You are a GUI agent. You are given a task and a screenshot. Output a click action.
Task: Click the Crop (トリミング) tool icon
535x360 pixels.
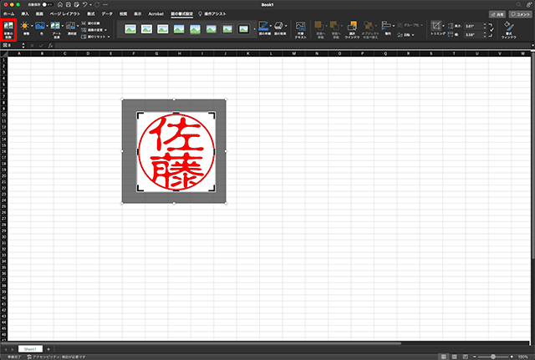[438, 28]
